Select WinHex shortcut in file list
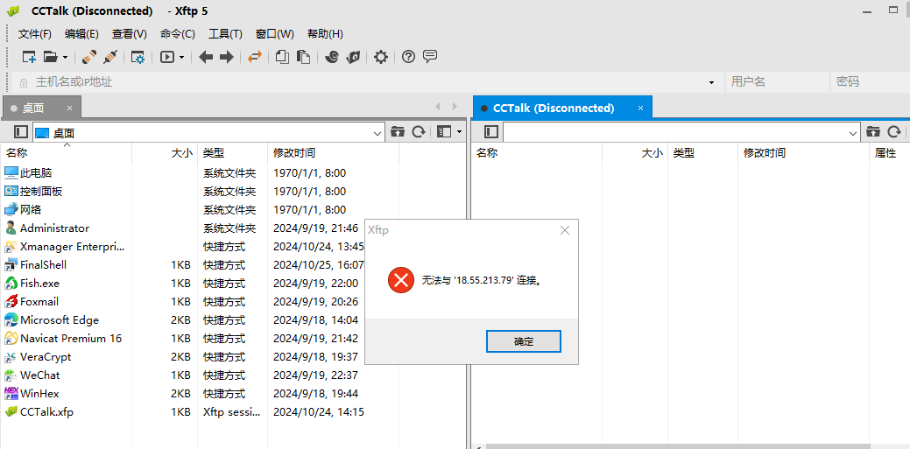Image resolution: width=910 pixels, height=449 pixels. tap(39, 393)
